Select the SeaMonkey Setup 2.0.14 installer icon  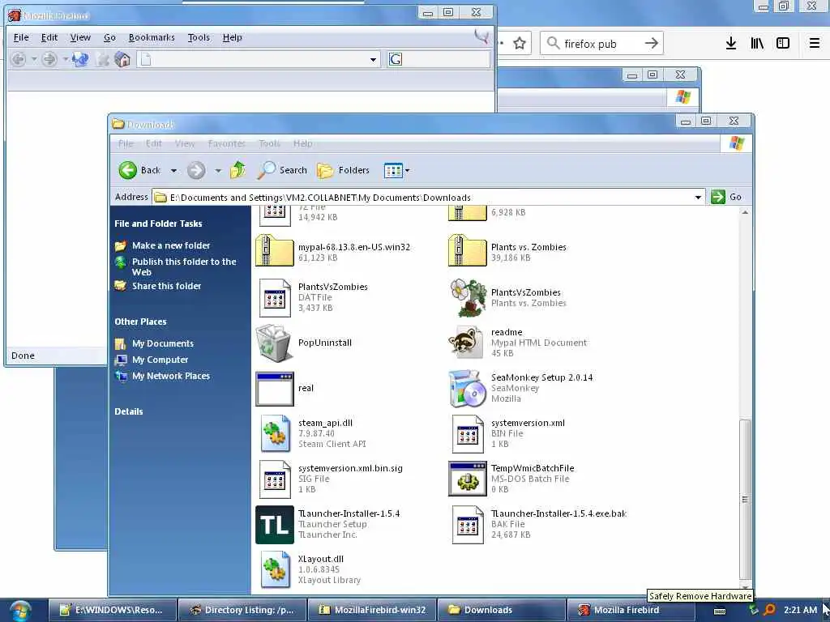click(x=467, y=388)
